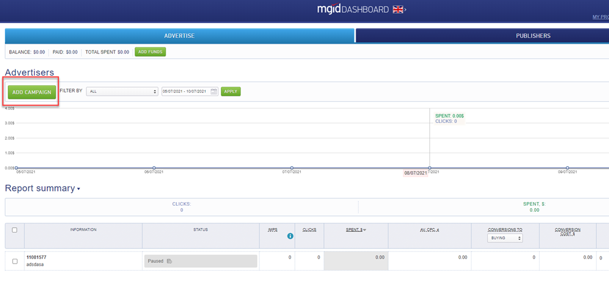Sort by the SPENT, $ column header

354,230
